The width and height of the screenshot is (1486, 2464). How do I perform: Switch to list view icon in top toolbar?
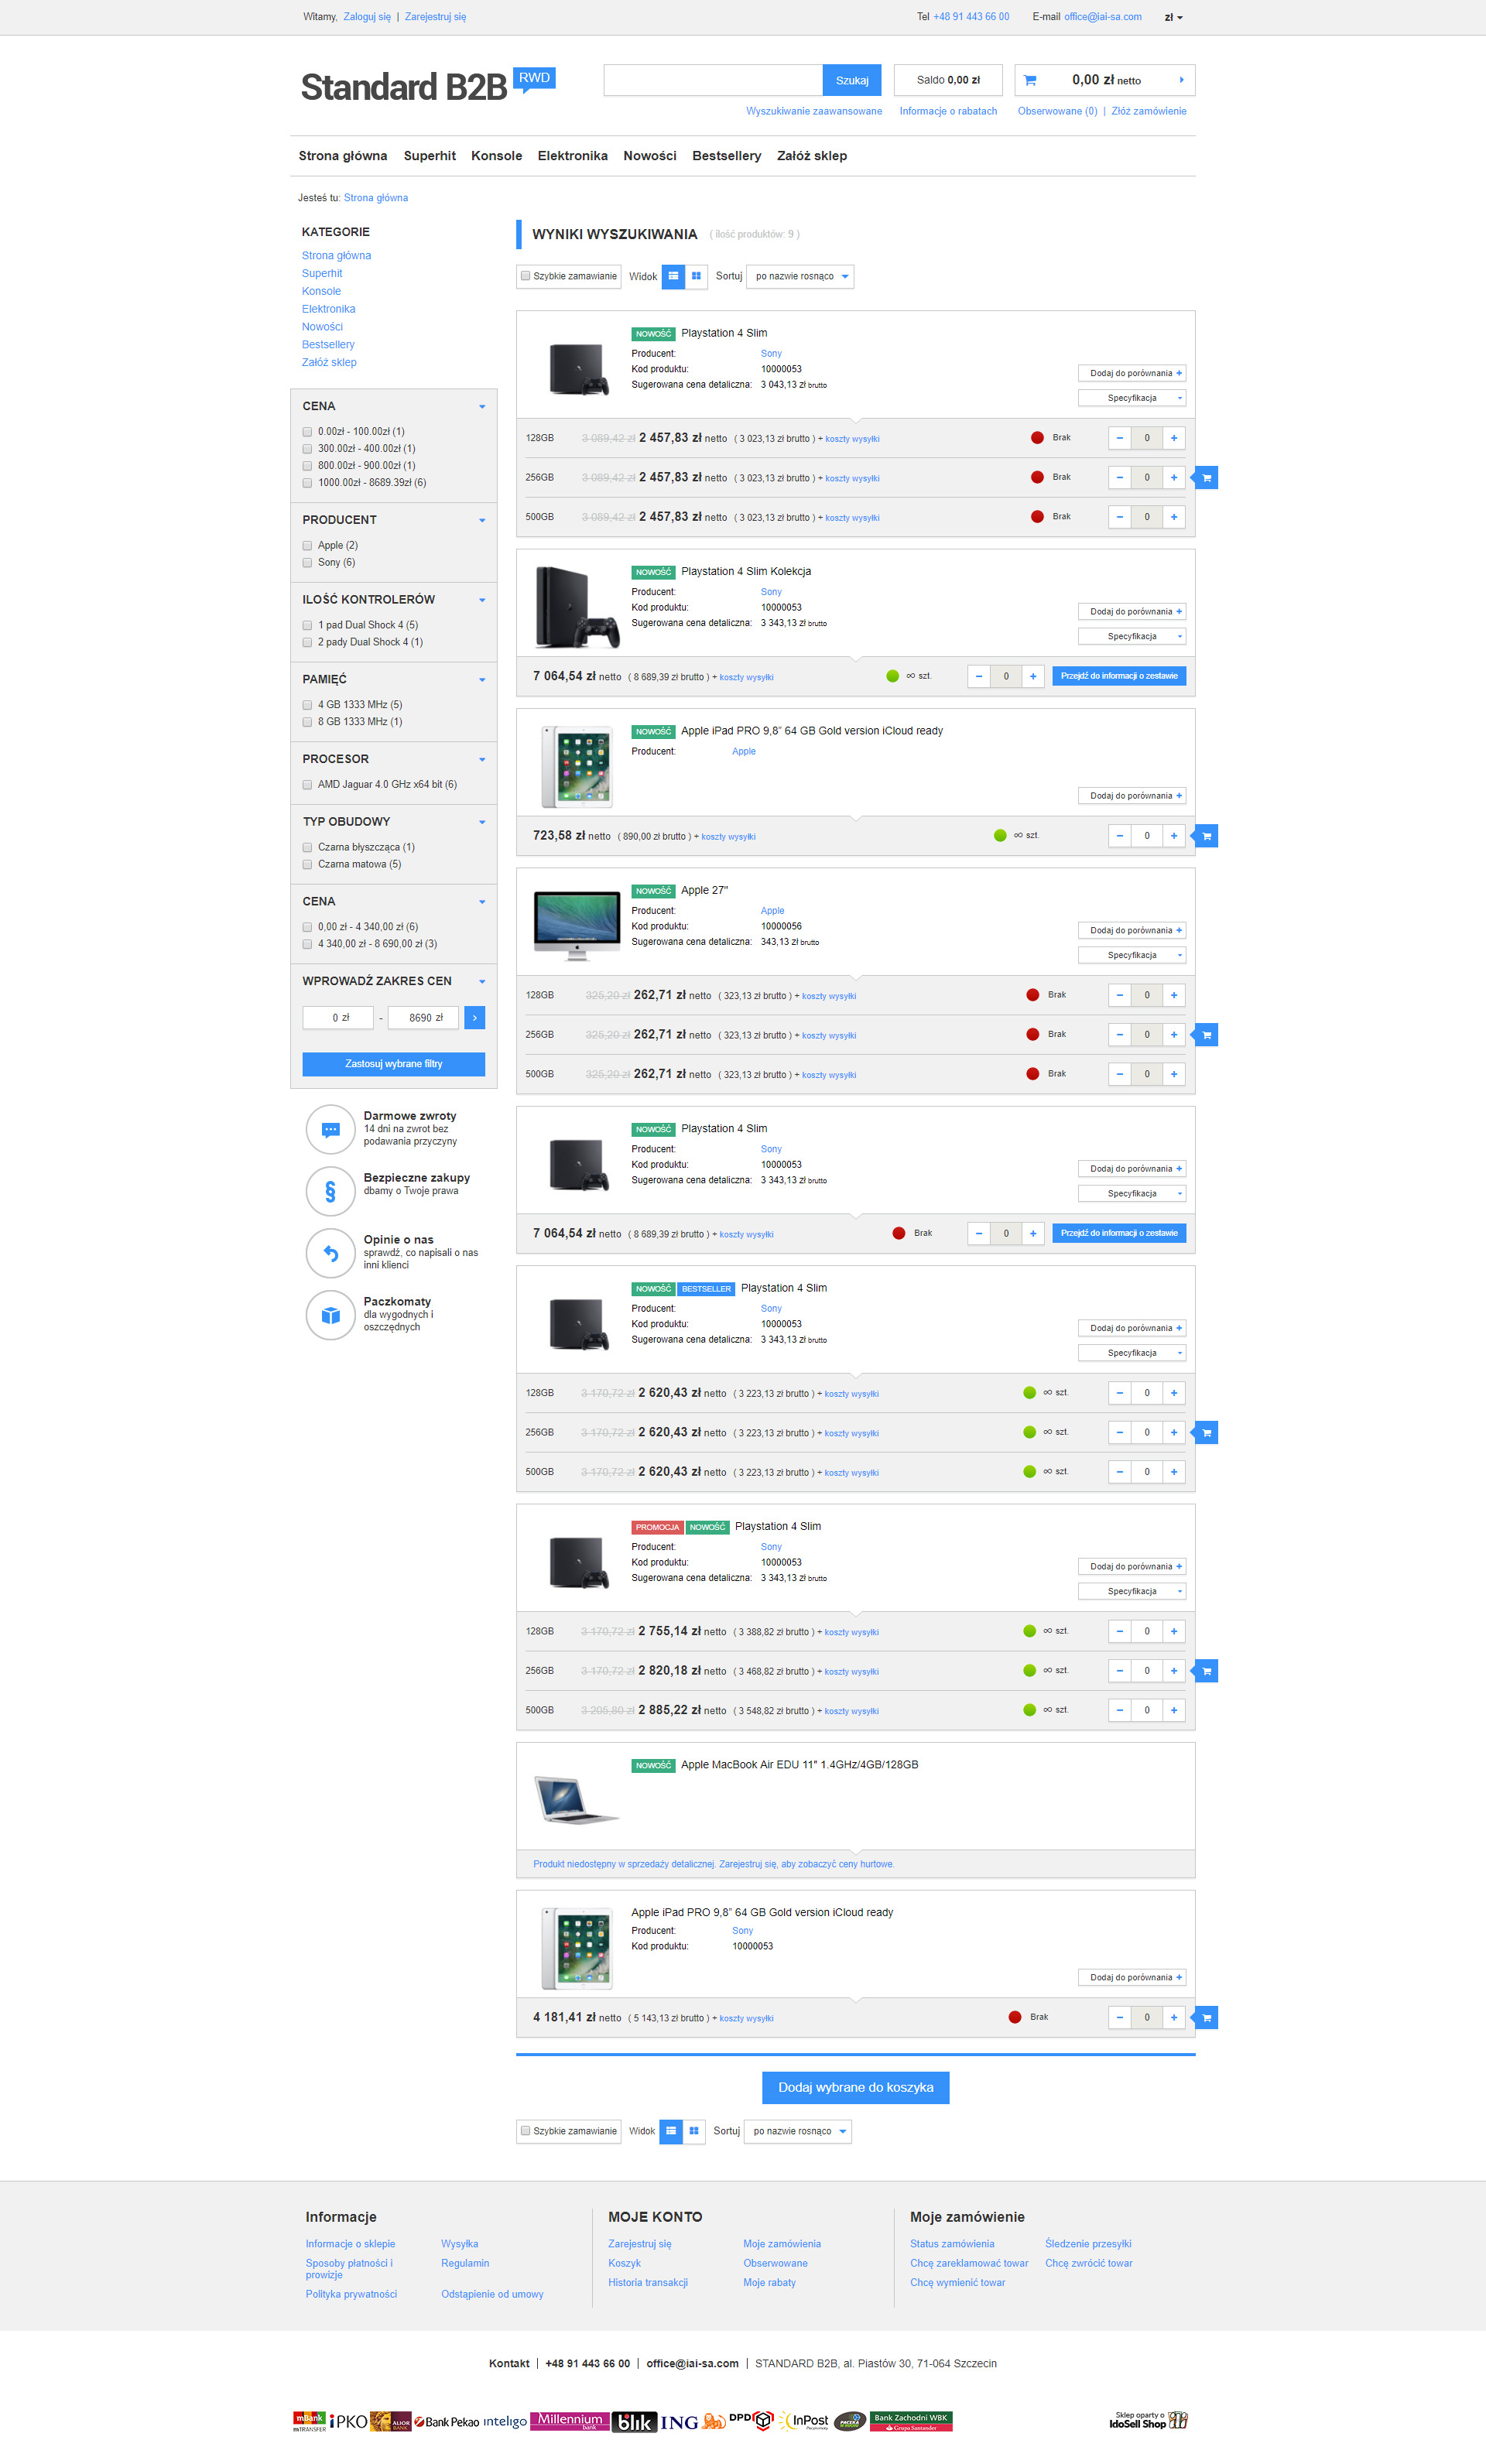click(673, 276)
